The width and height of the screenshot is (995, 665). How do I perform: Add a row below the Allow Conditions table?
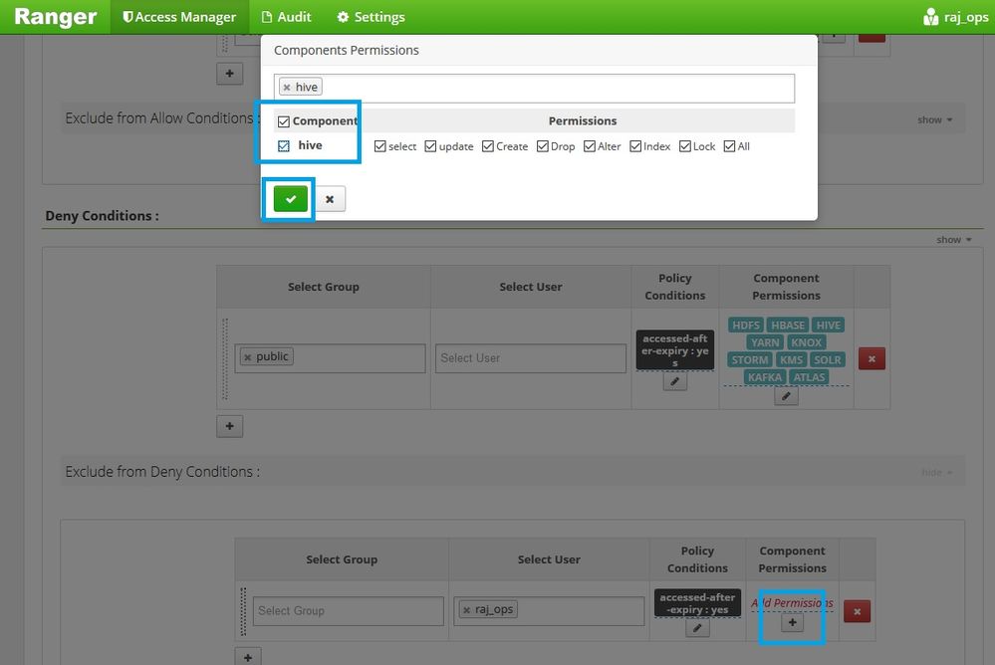pos(230,74)
